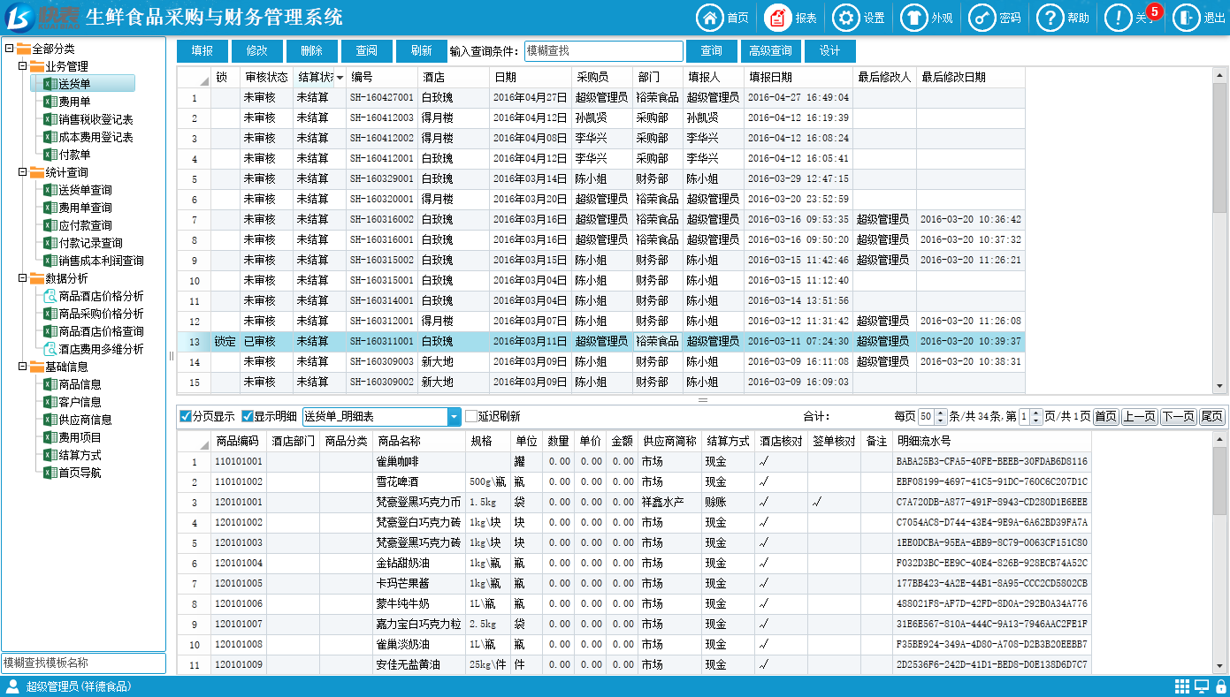The width and height of the screenshot is (1230, 697).
Task: Click the 查阅 button
Action: click(366, 51)
